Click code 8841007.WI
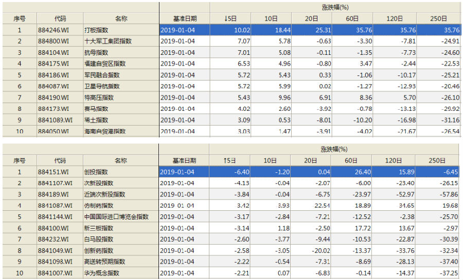Viewport: 463px width, 280px height. point(55,273)
